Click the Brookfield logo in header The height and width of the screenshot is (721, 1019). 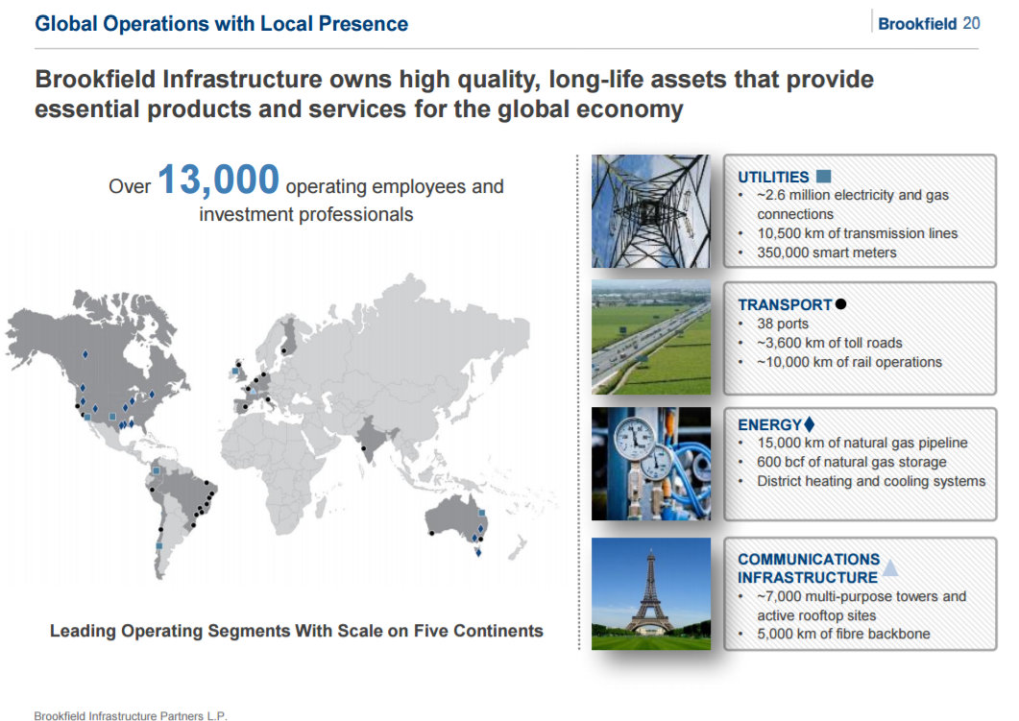coord(918,24)
